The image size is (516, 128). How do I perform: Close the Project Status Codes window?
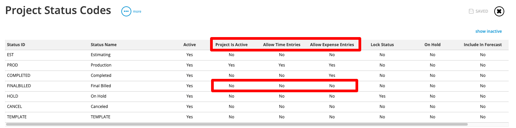[x=499, y=11]
